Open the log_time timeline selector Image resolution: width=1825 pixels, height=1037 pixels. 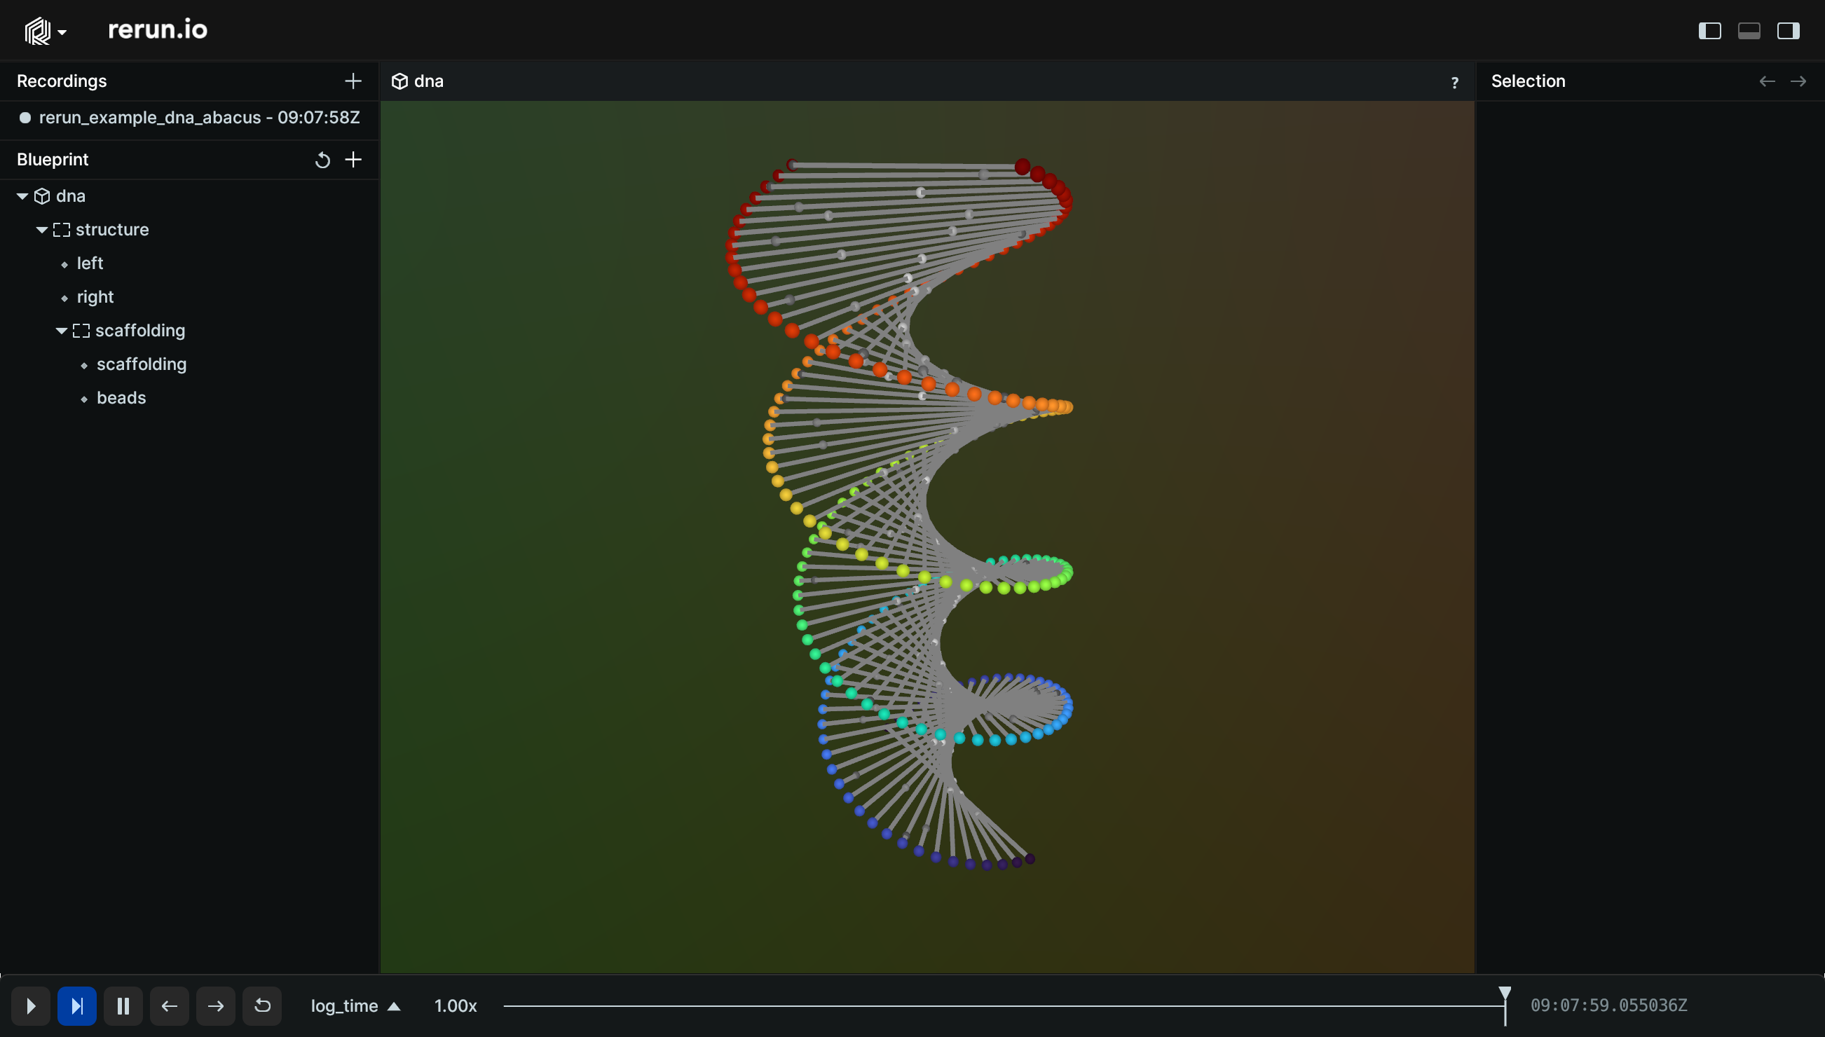[355, 1005]
